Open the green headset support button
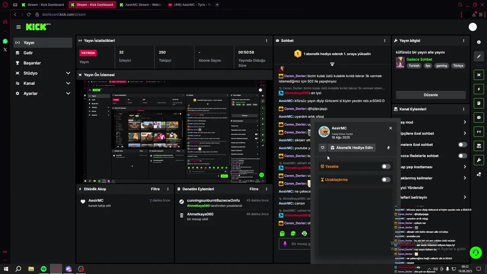487x274 pixels. 475,252
